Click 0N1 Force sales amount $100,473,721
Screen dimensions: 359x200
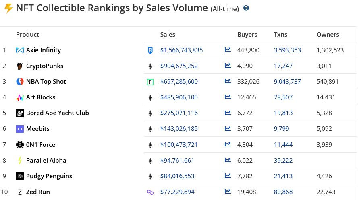pos(179,145)
